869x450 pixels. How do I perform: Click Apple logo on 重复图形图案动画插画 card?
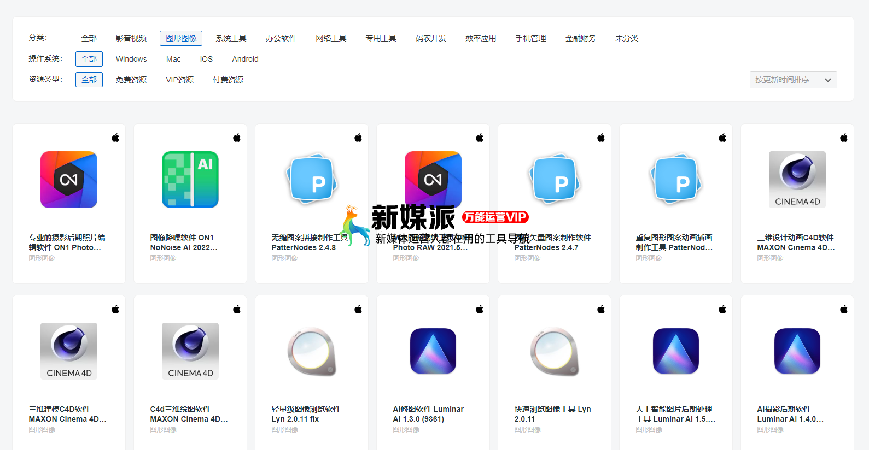click(x=722, y=138)
